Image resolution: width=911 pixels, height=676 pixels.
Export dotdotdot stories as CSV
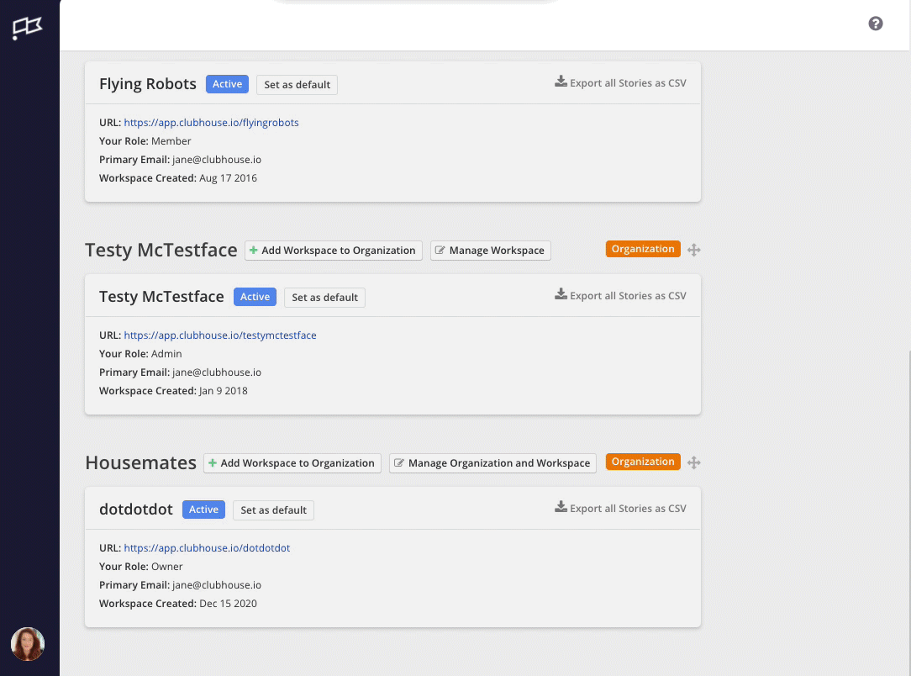(620, 508)
